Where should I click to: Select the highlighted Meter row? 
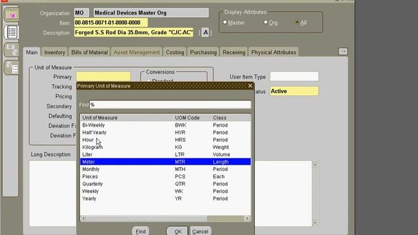pyautogui.click(x=165, y=162)
